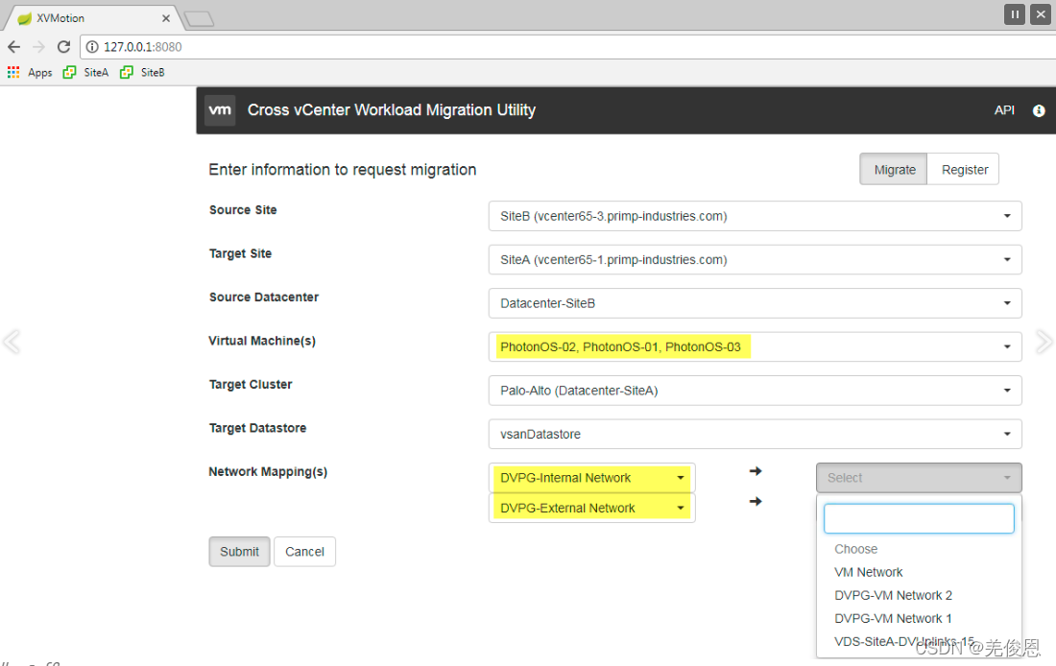Go to previous image with left chevron
Screen dimensions: 1056x666
tap(12, 342)
